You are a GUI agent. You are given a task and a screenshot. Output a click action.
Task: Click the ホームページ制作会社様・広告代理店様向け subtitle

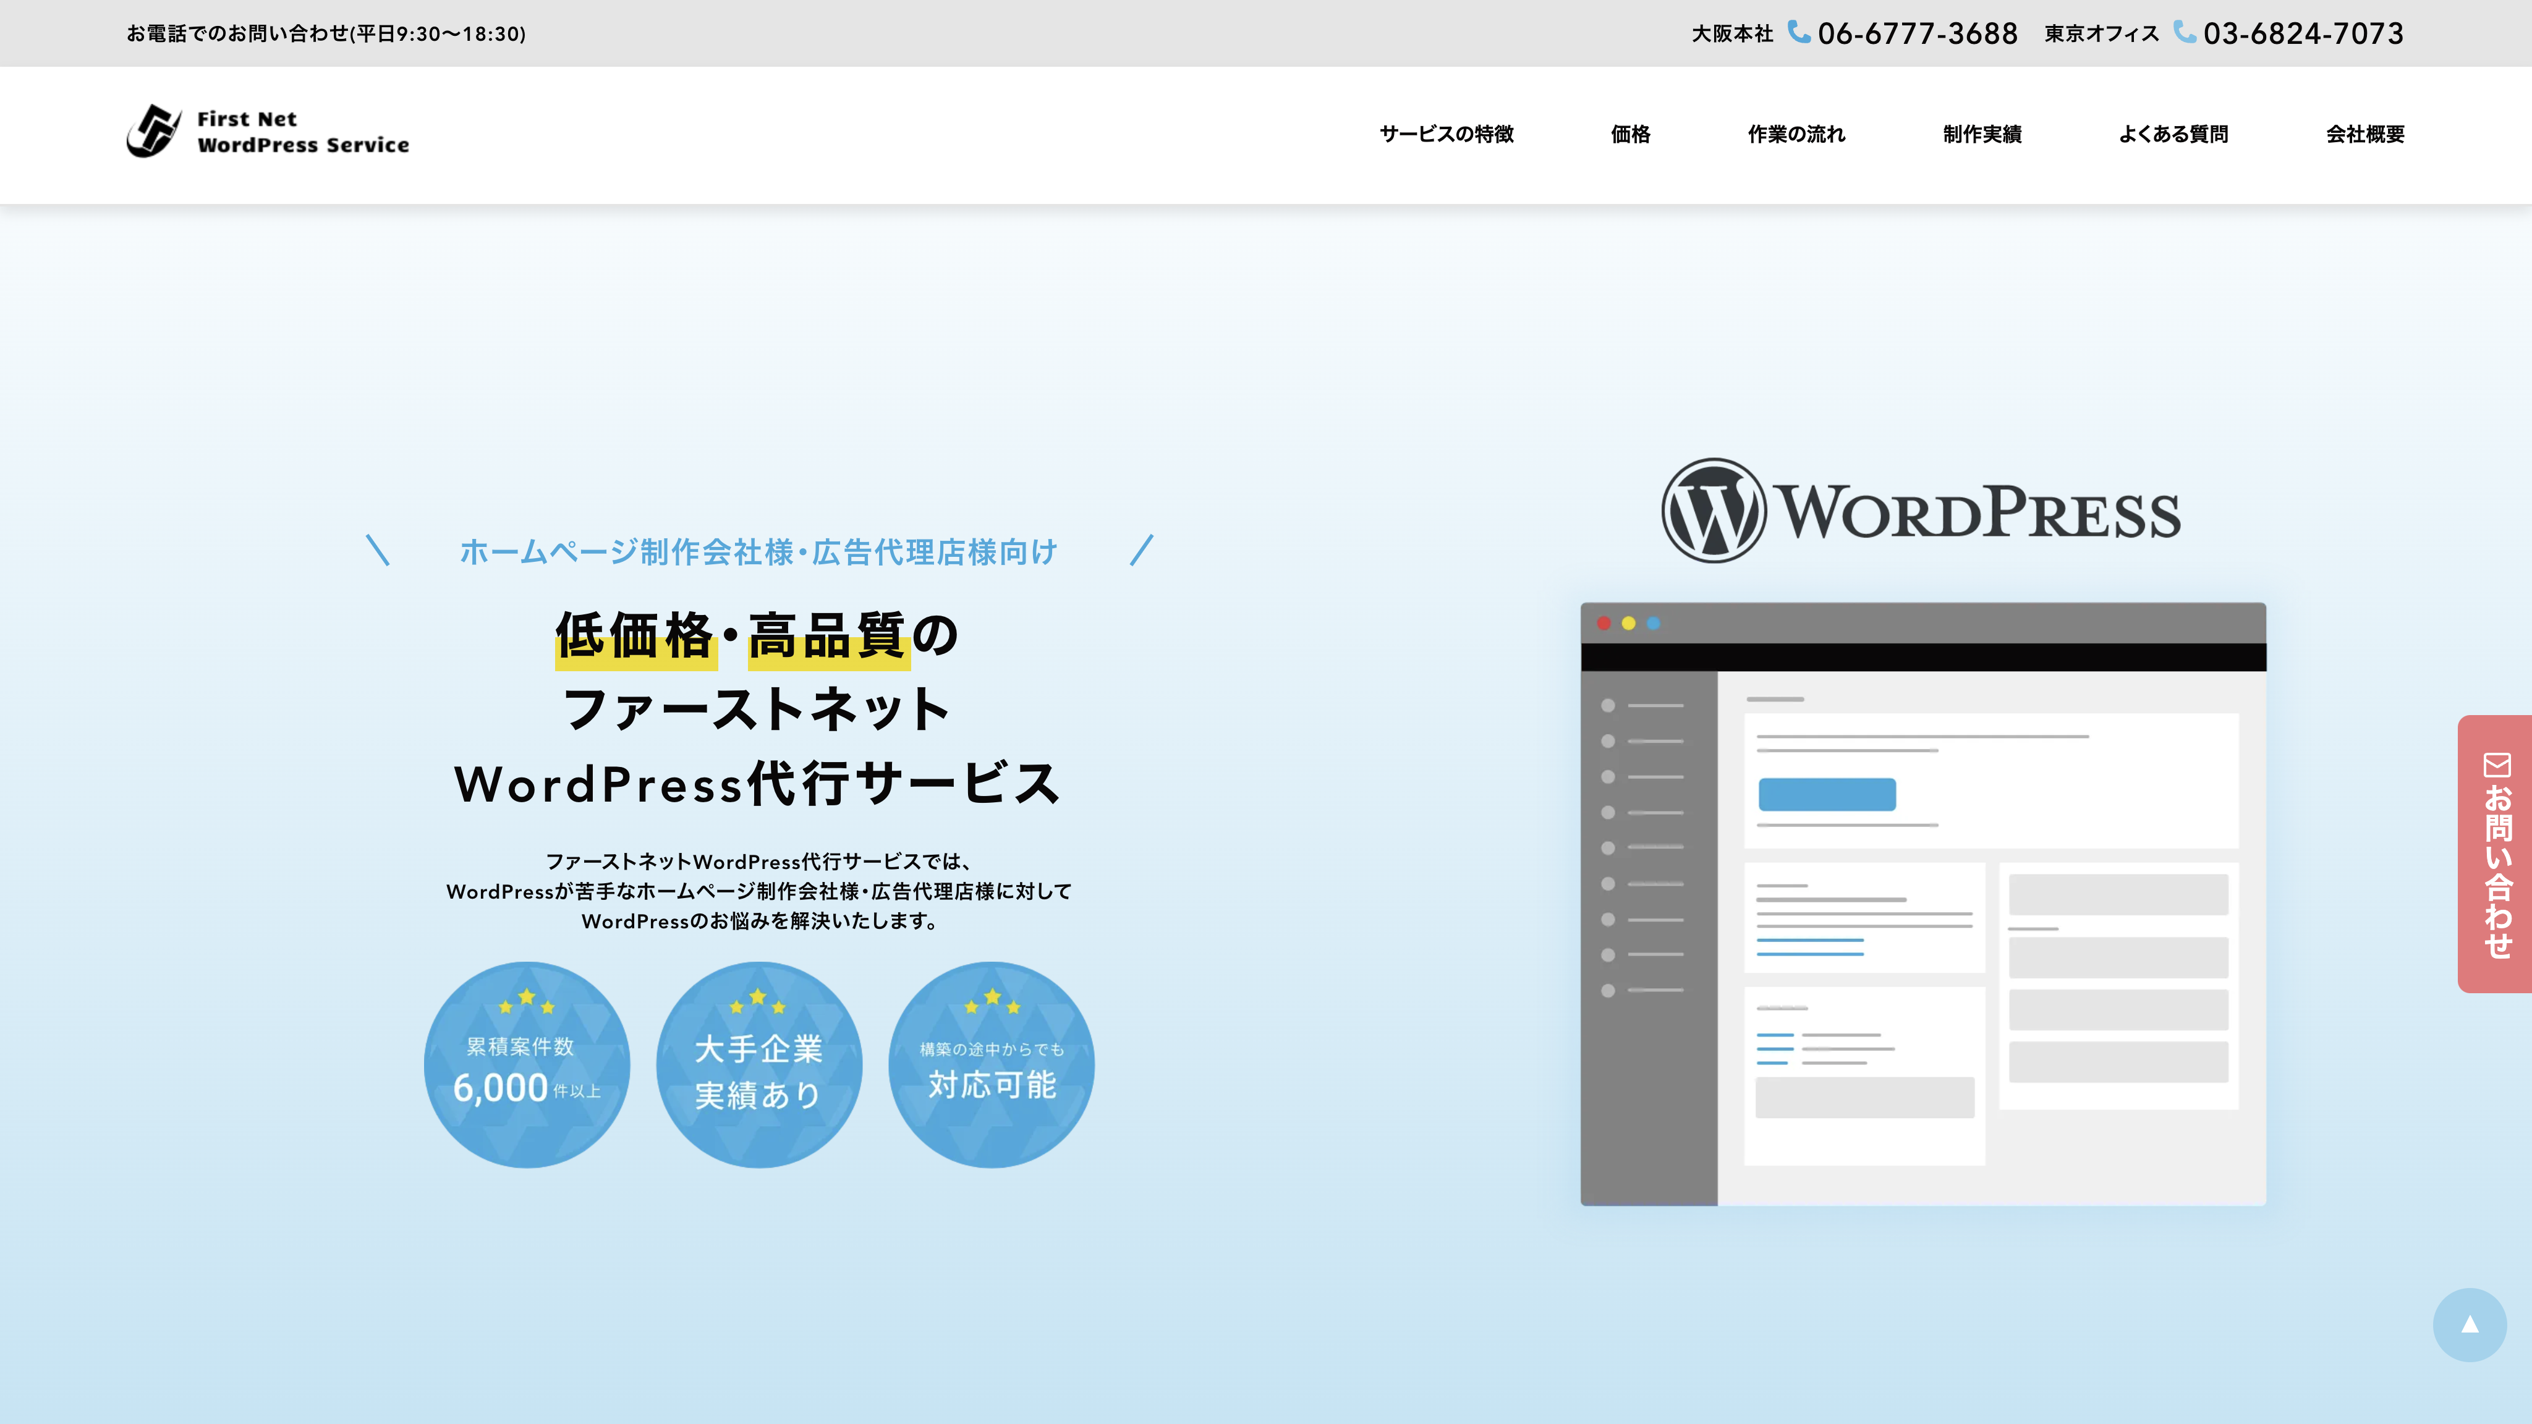(759, 551)
